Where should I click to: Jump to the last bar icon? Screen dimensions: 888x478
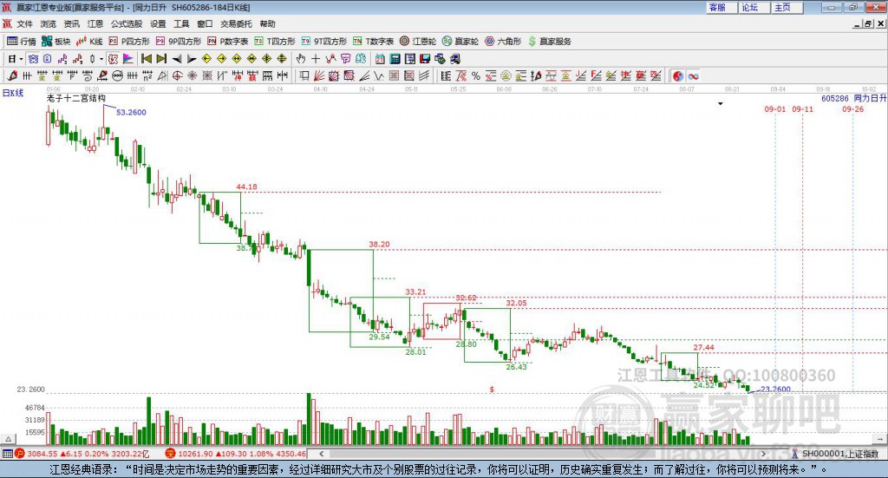[161, 59]
